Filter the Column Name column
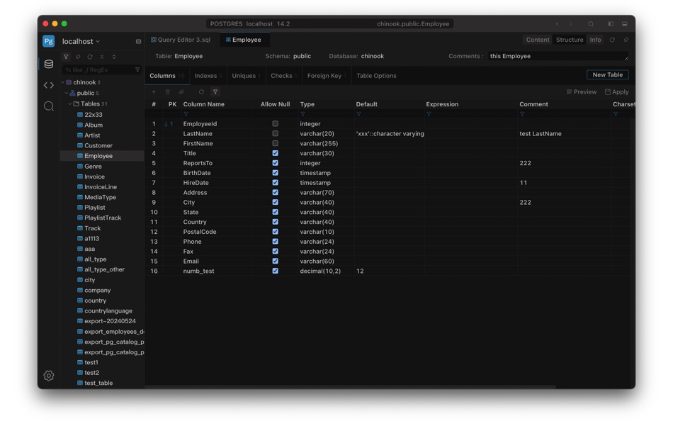673x421 pixels. pyautogui.click(x=186, y=114)
